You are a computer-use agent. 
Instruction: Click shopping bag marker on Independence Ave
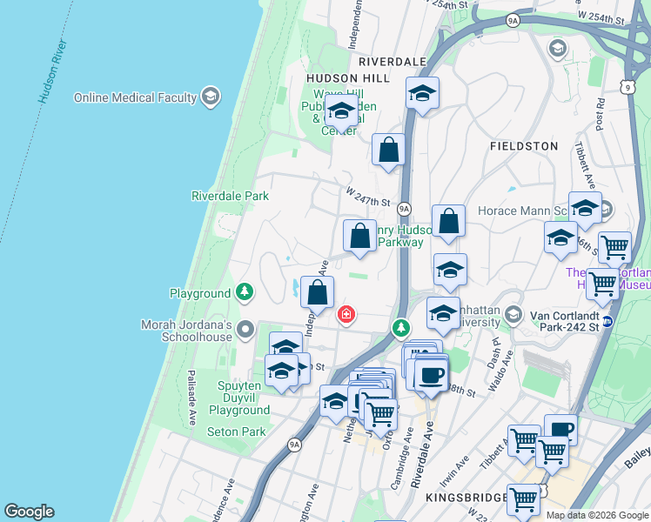317,294
